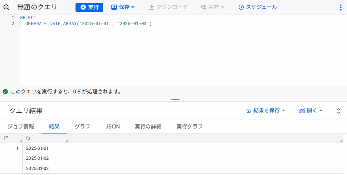This screenshot has width=347, height=175.
Task: Open the スケジュール schedule option
Action: [x=258, y=7]
